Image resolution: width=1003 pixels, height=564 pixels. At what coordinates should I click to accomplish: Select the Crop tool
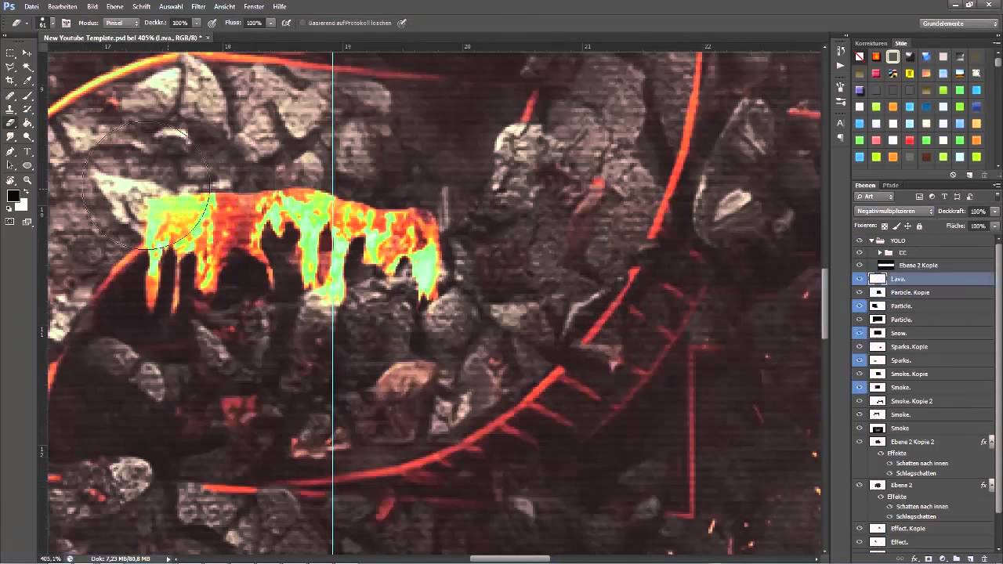(11, 81)
